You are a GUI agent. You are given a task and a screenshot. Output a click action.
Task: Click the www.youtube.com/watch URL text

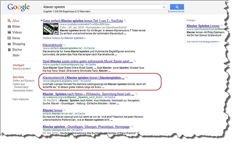(85, 24)
